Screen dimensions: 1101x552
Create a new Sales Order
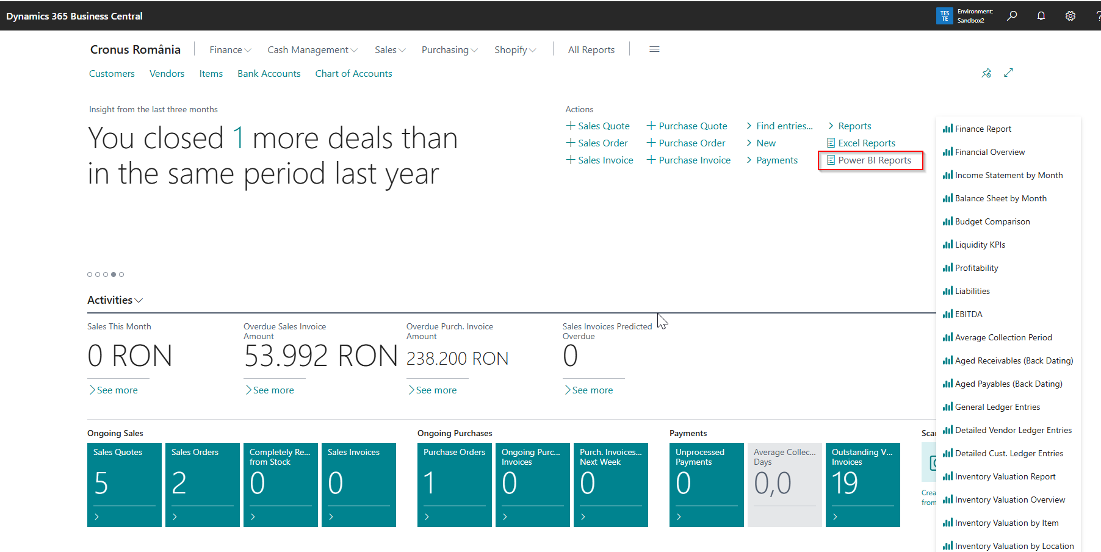click(597, 143)
